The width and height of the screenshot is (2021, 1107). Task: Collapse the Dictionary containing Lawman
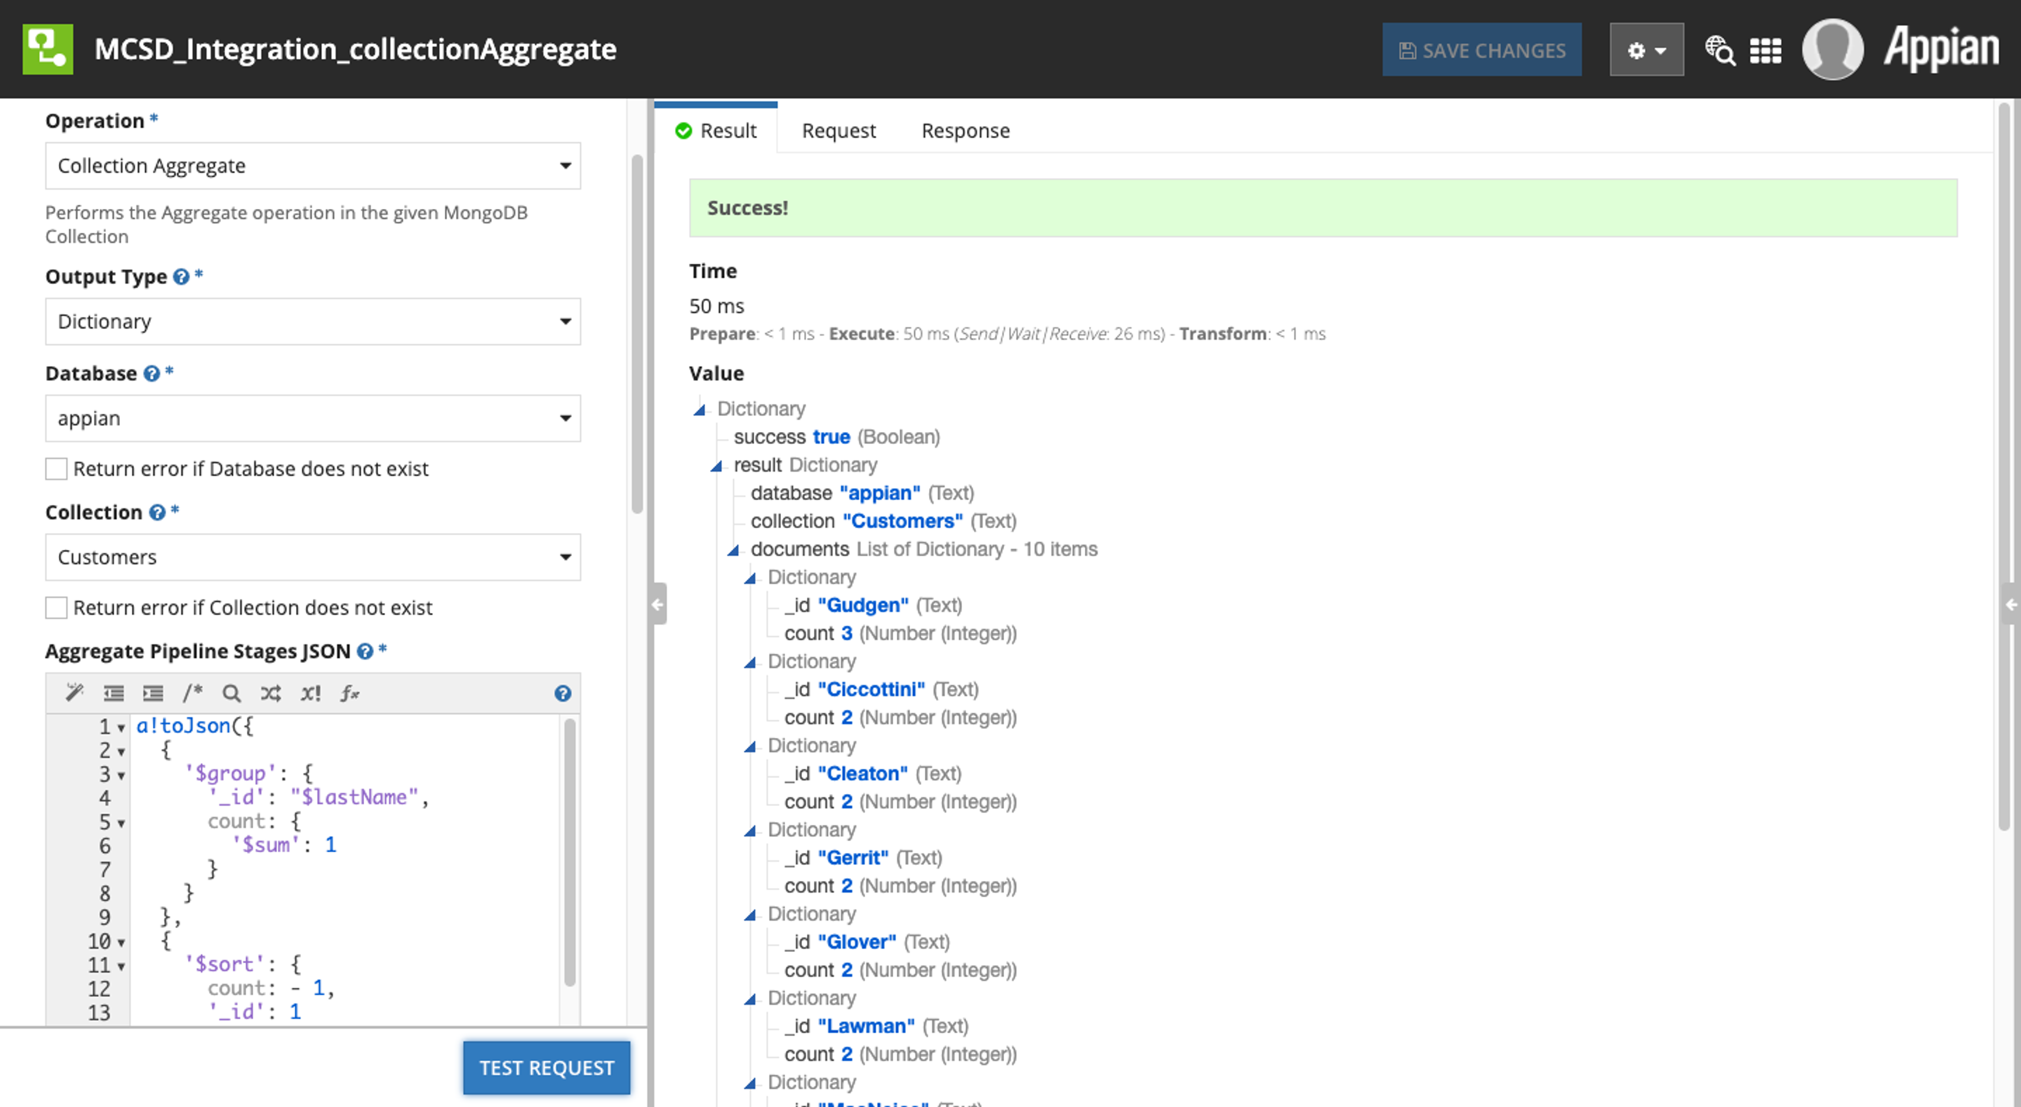pos(749,999)
